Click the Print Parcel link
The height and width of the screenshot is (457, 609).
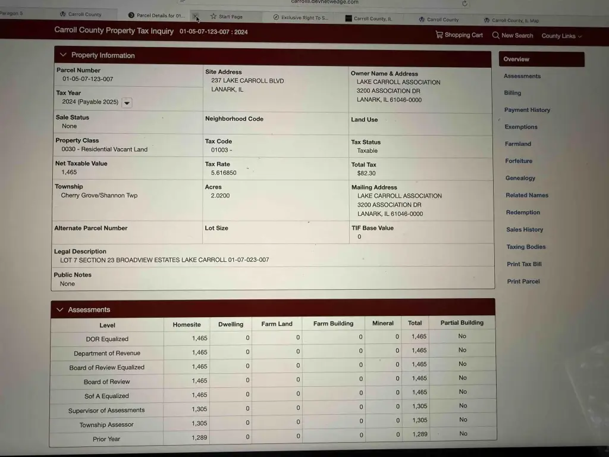(523, 281)
